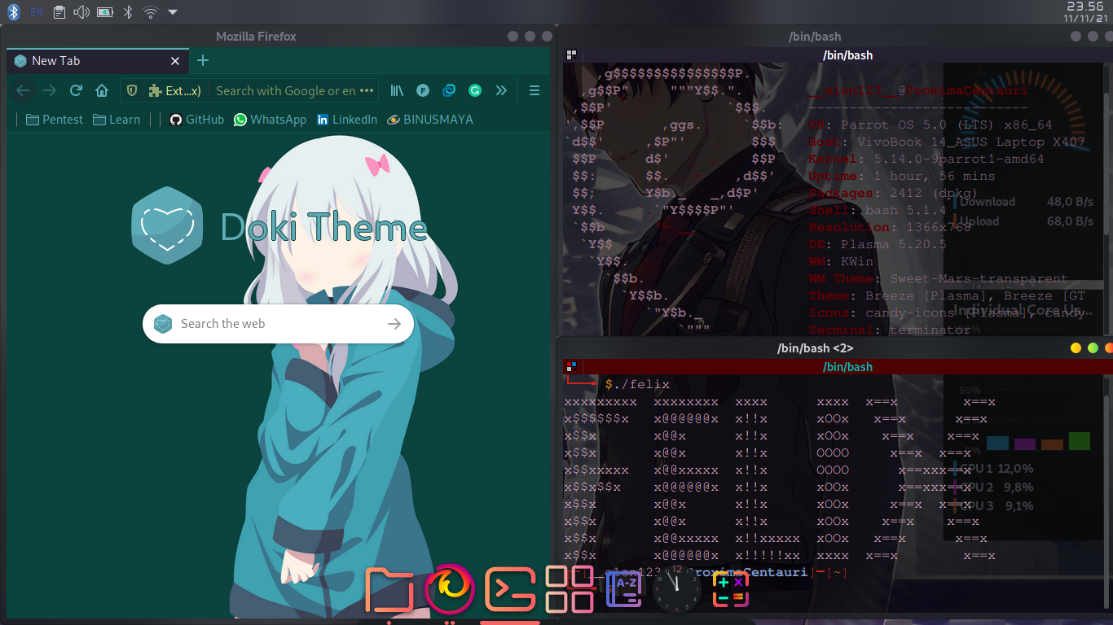Viewport: 1113px width, 625px height.
Task: Open the terminal app from the dock
Action: click(510, 588)
